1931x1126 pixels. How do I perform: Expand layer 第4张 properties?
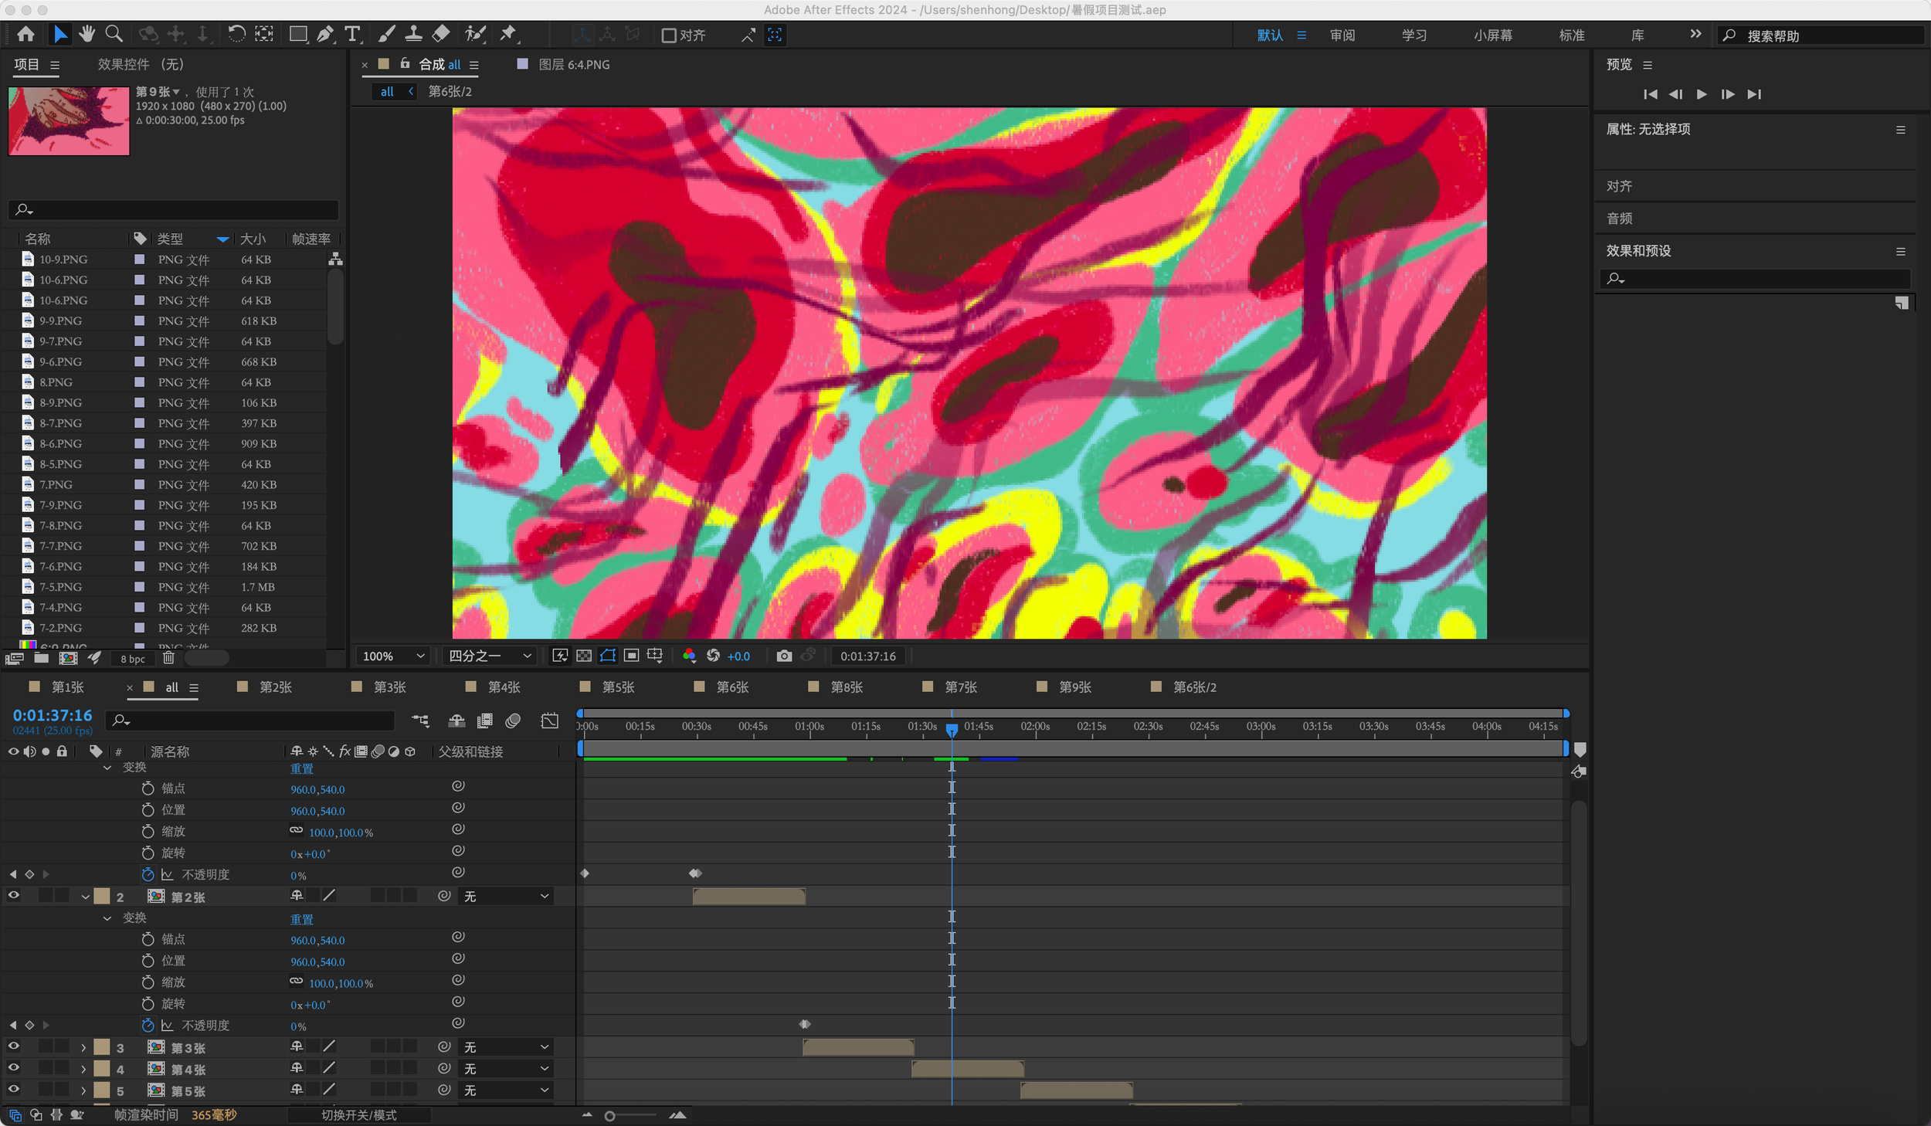(x=83, y=1069)
